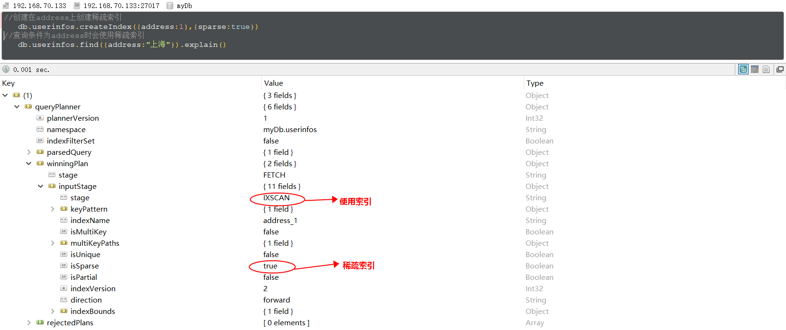The image size is (786, 330).
Task: Collapse the winningPlan node
Action: coord(29,164)
